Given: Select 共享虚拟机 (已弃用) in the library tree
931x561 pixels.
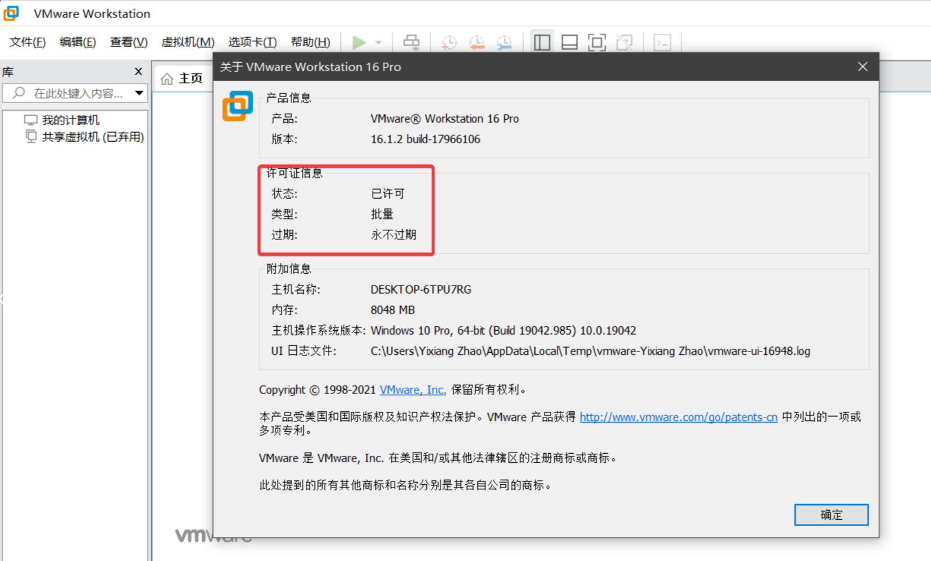Looking at the screenshot, I should point(93,137).
